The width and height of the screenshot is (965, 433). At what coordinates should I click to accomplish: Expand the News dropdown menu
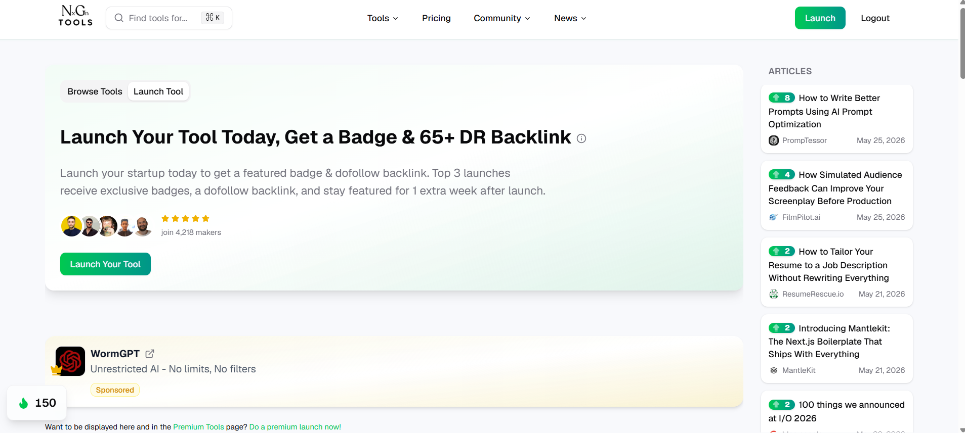coord(570,18)
